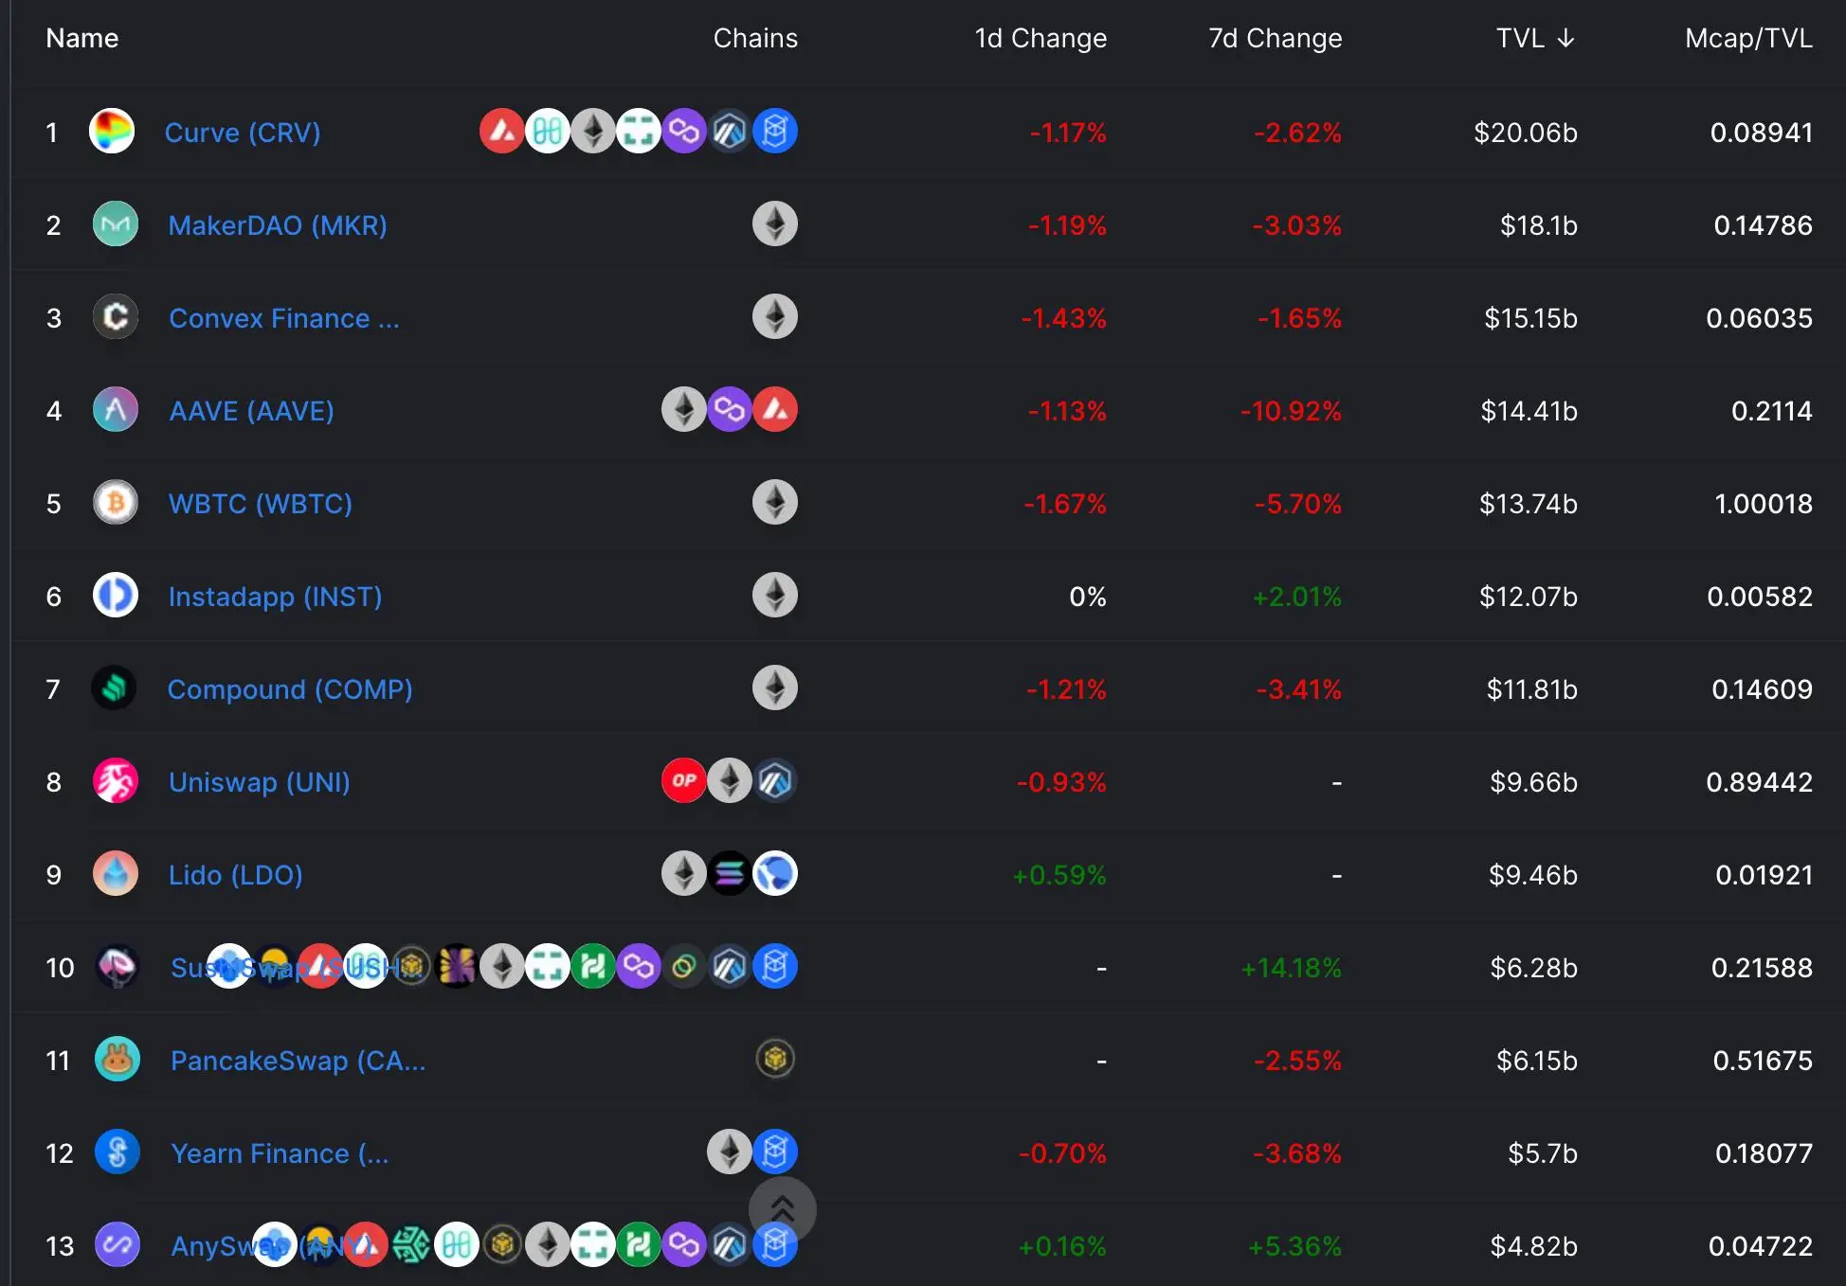Click the Fantom chain icon in Yearn row
Viewport: 1846px width, 1286px height.
pyautogui.click(x=775, y=1152)
